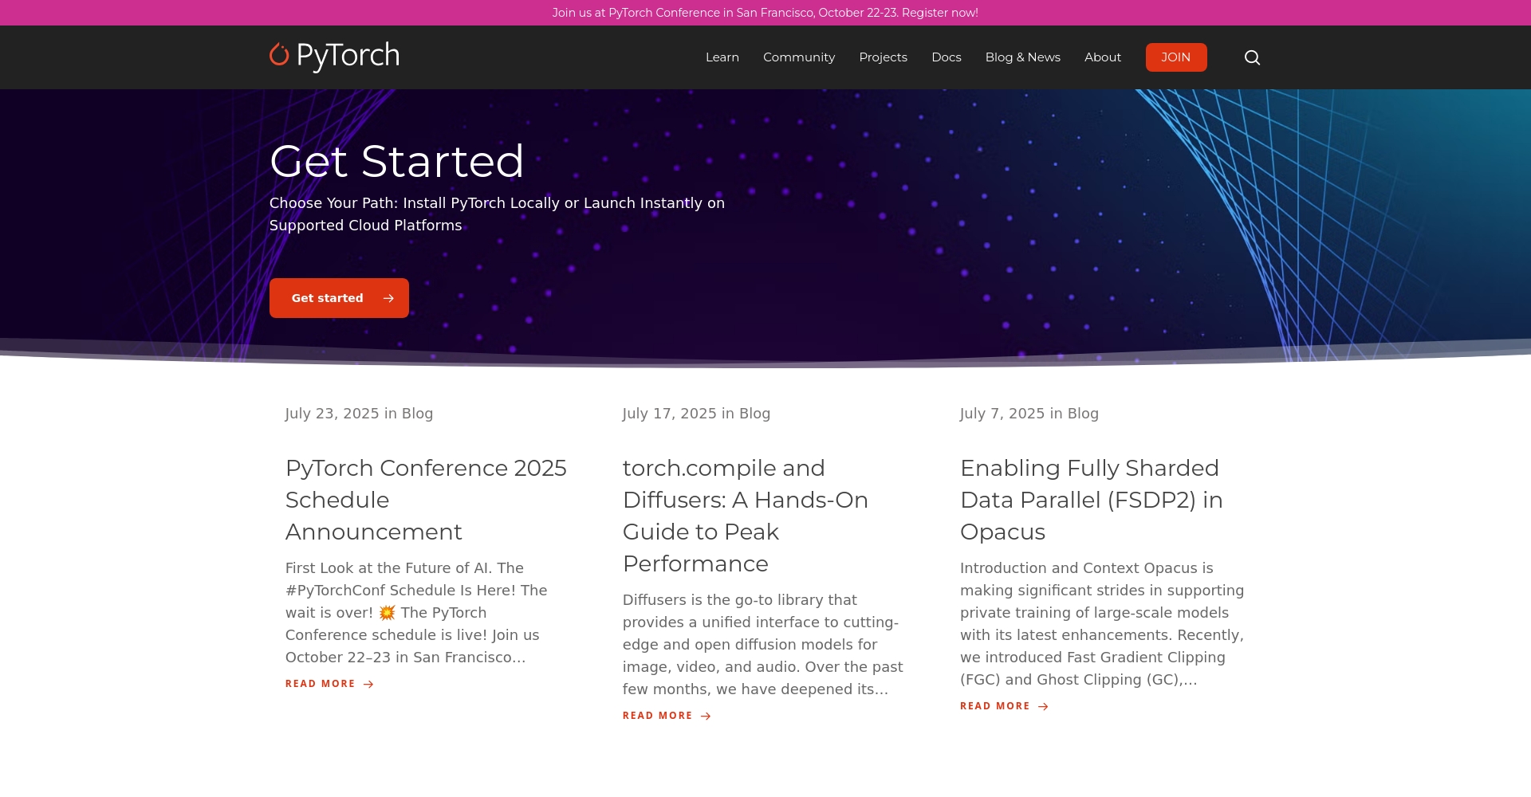Click the arrow on Get started button

coord(388,298)
